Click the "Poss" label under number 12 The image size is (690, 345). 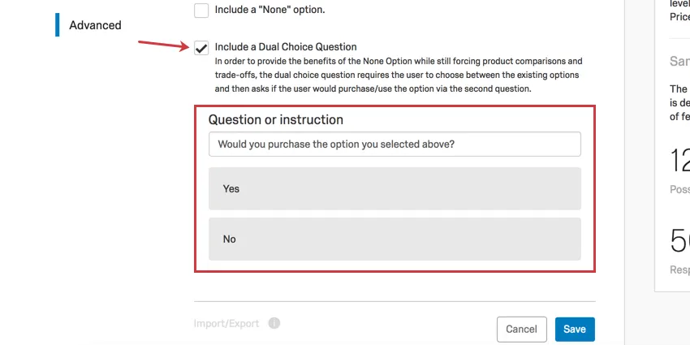pos(679,189)
